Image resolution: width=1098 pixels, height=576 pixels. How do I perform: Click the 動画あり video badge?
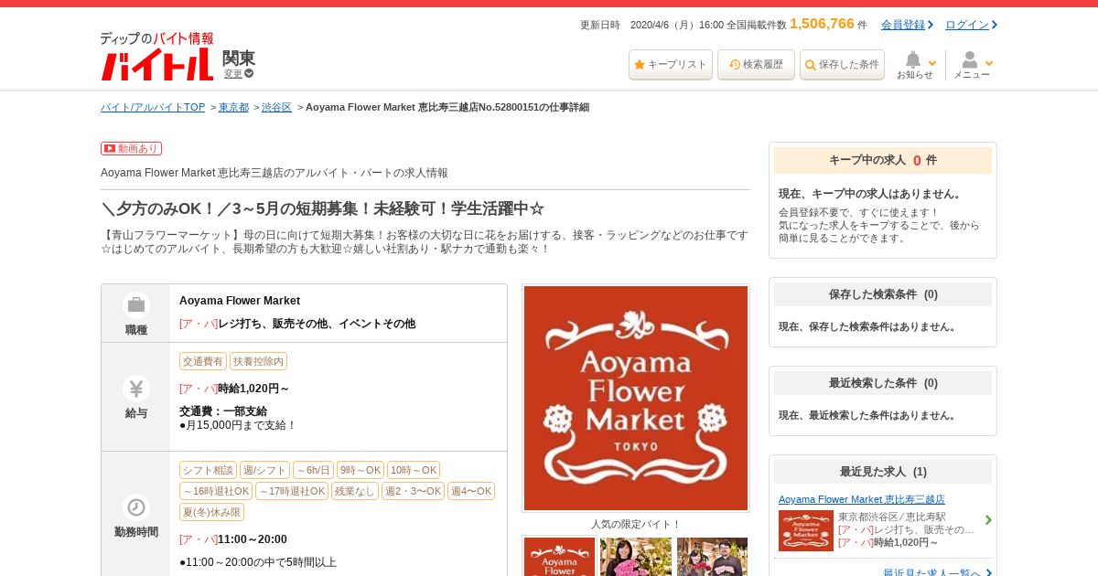(x=131, y=148)
